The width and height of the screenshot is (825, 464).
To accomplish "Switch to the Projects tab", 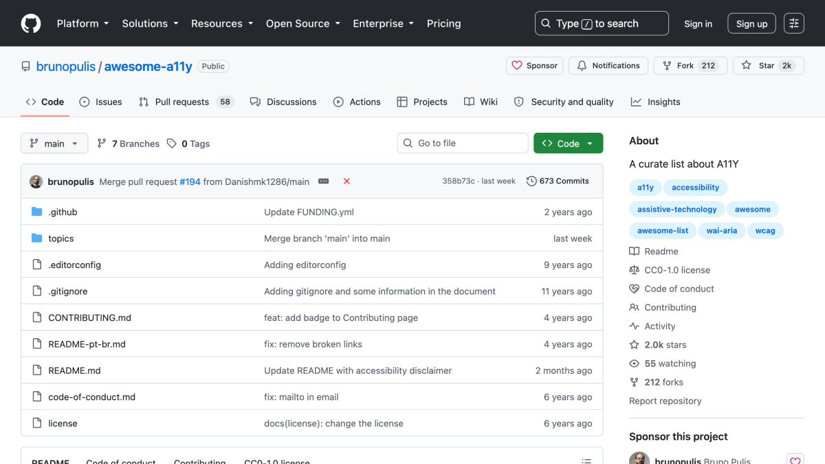I will pyautogui.click(x=422, y=102).
